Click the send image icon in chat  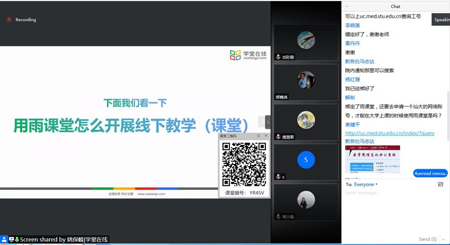(440, 185)
